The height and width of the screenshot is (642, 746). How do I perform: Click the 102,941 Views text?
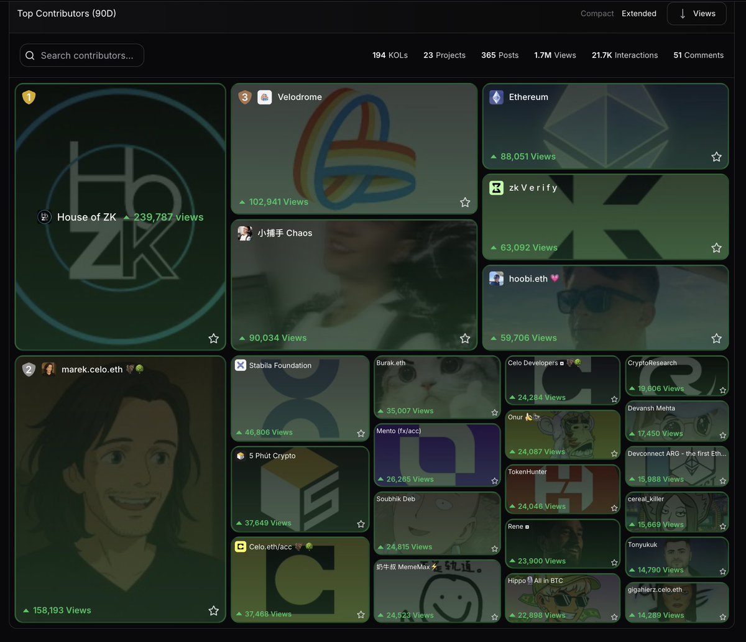279,203
